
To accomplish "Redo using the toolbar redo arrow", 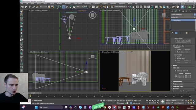I will click(26, 7).
